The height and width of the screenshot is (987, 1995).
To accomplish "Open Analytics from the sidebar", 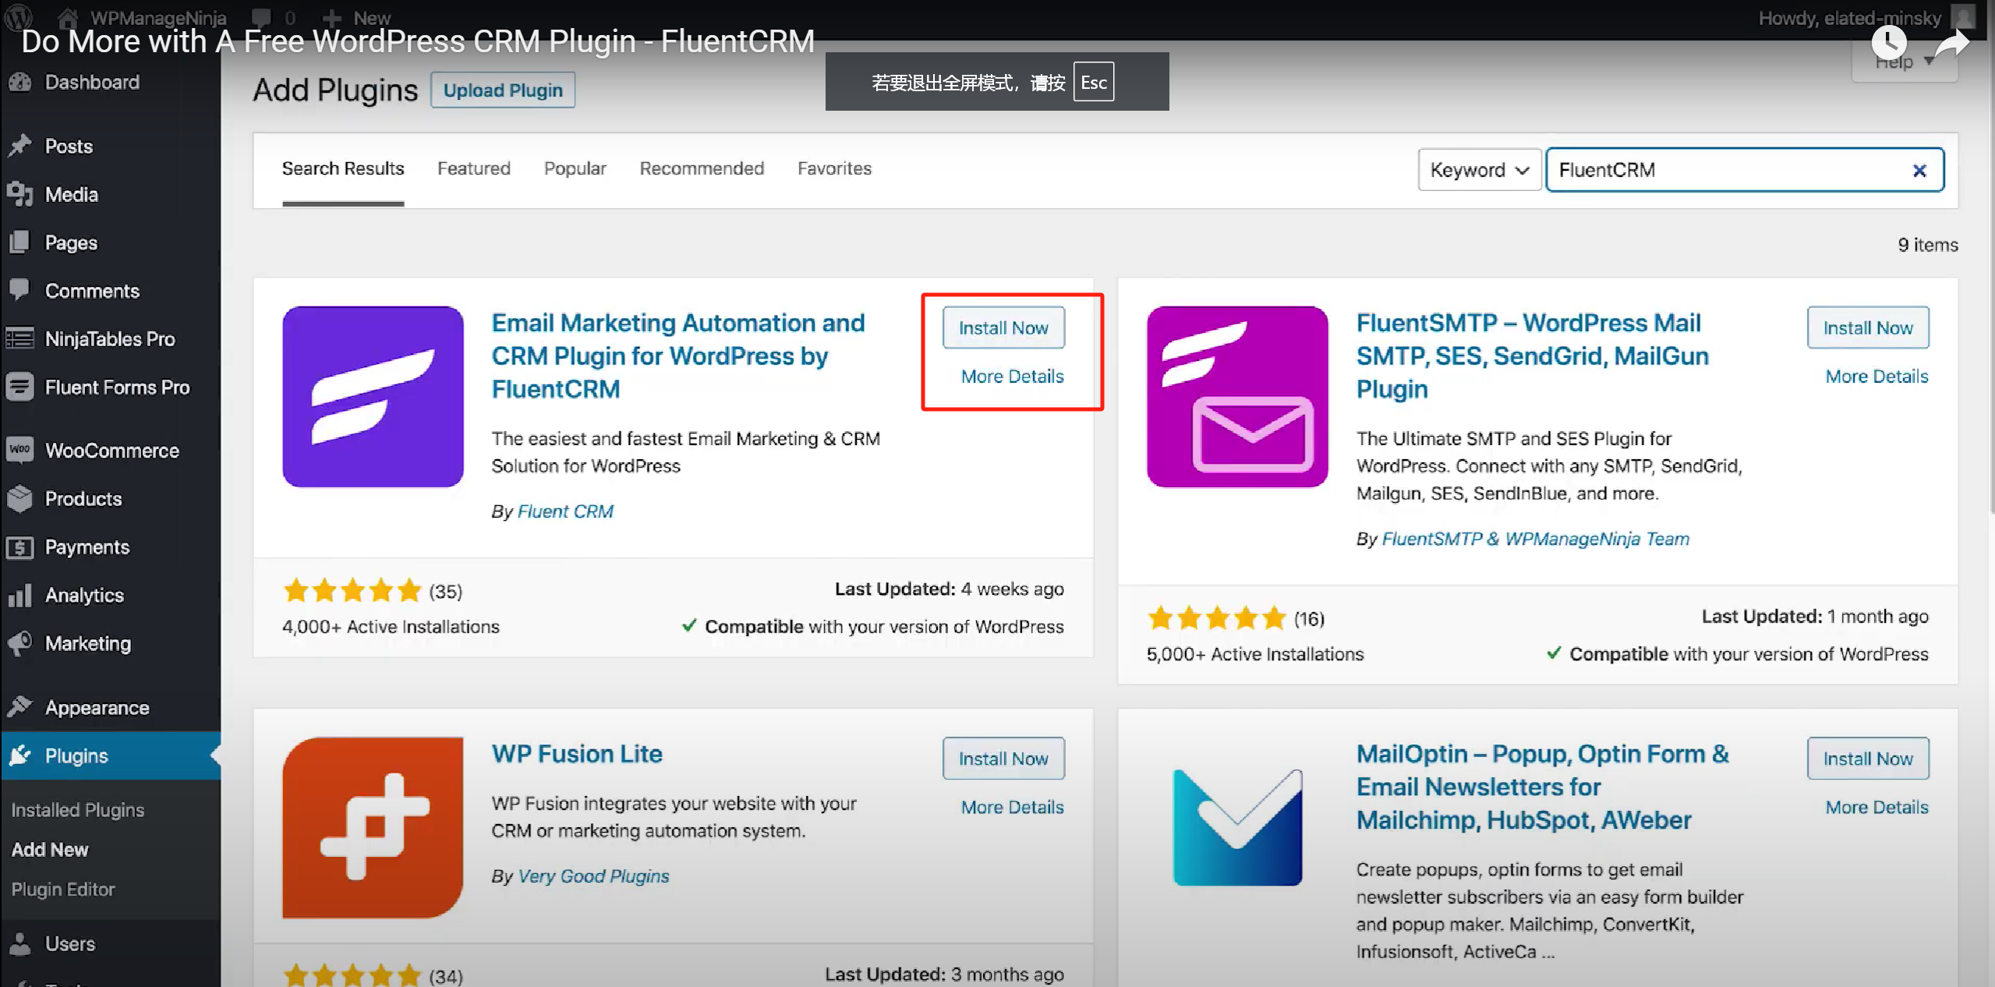I will [x=85, y=595].
